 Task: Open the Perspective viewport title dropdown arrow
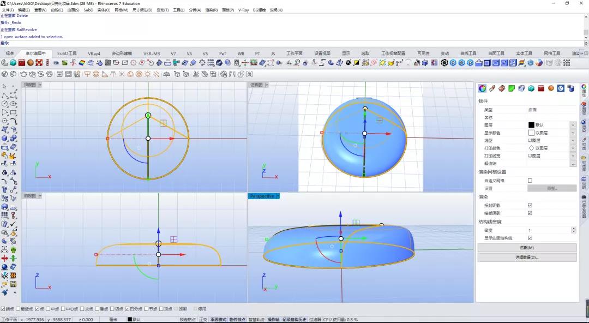[x=278, y=196]
